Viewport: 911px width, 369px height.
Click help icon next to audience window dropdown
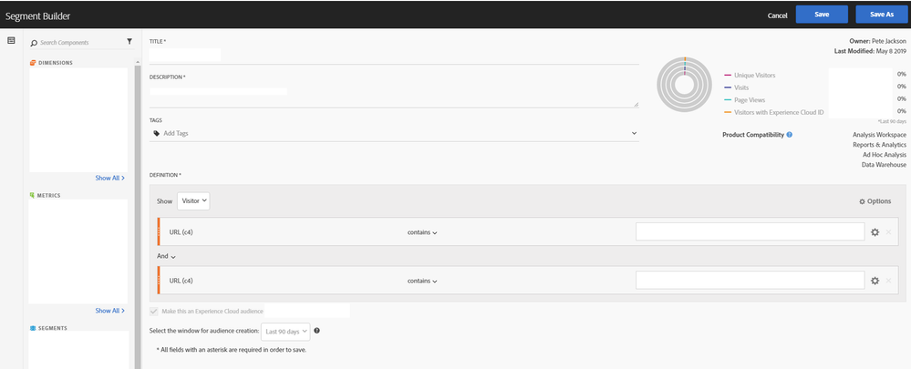point(316,331)
